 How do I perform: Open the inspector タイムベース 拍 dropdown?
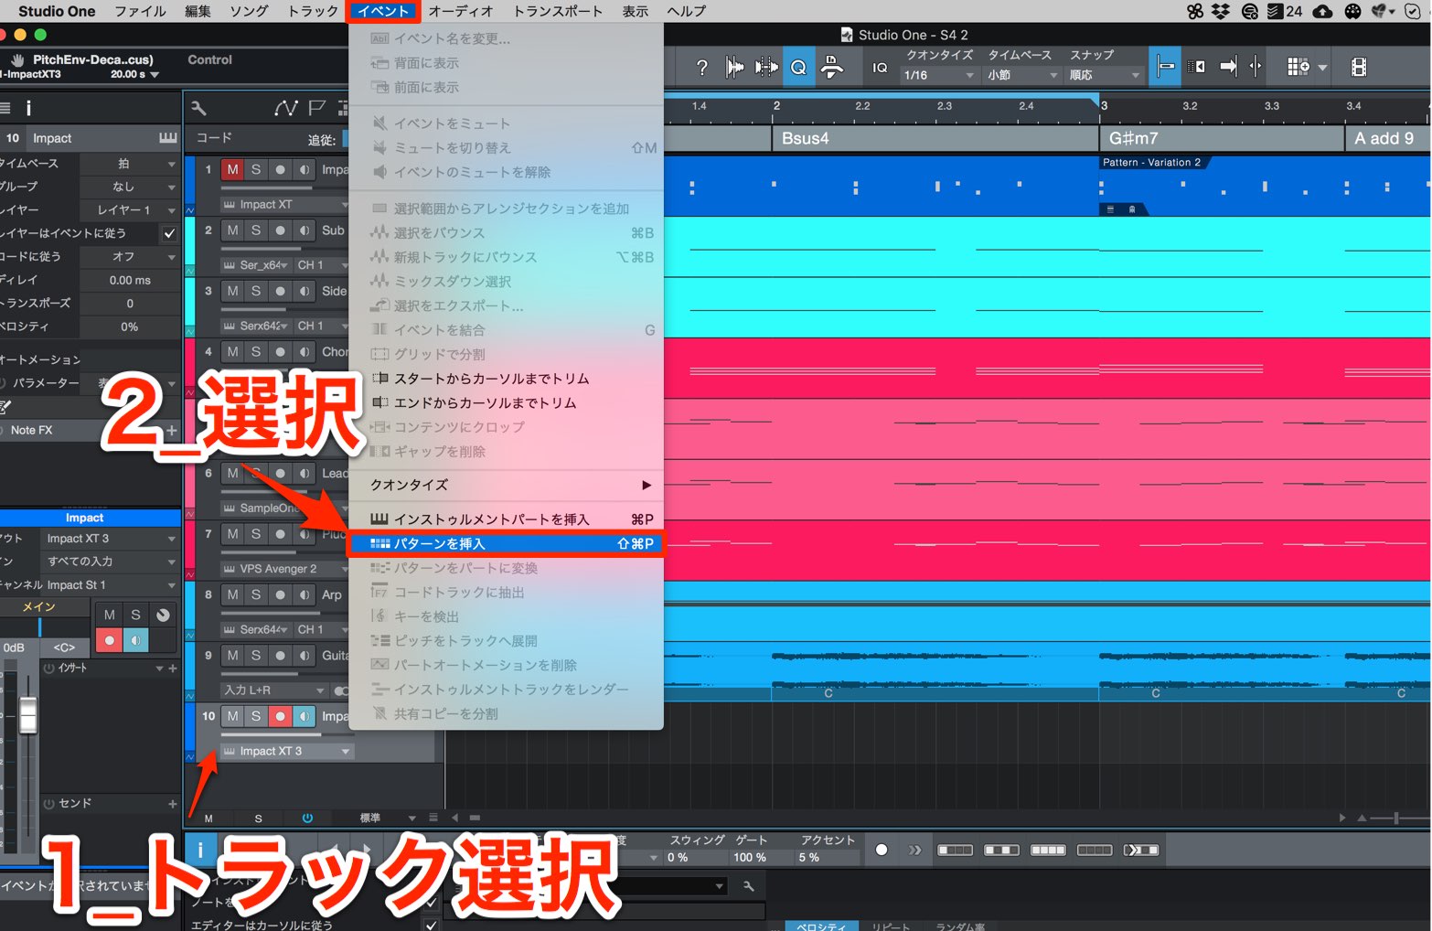[x=130, y=164]
